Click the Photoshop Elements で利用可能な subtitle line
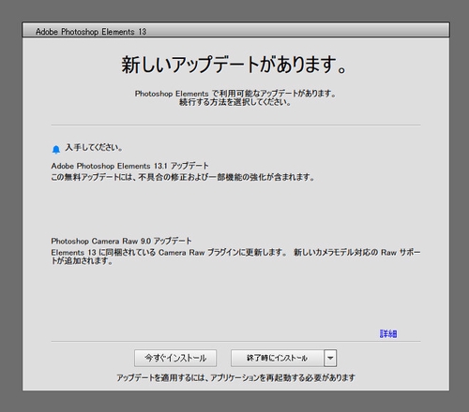 [235, 94]
